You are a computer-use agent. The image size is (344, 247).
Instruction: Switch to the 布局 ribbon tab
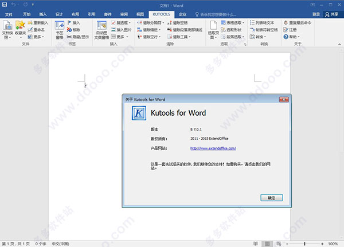(x=75, y=14)
